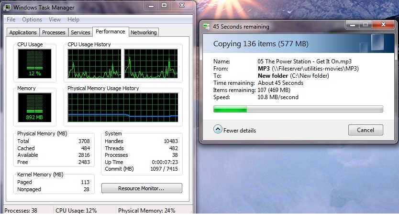Click the Task Manager title bar icon
Image resolution: width=399 pixels, height=215 pixels.
[7, 7]
